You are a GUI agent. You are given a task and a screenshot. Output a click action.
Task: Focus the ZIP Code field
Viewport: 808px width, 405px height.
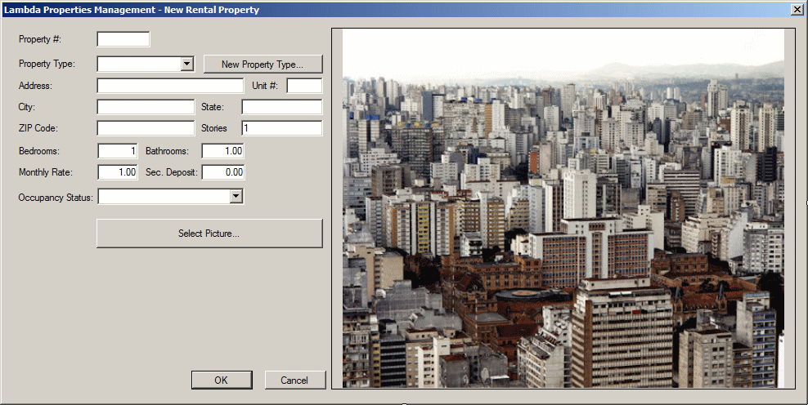point(146,128)
